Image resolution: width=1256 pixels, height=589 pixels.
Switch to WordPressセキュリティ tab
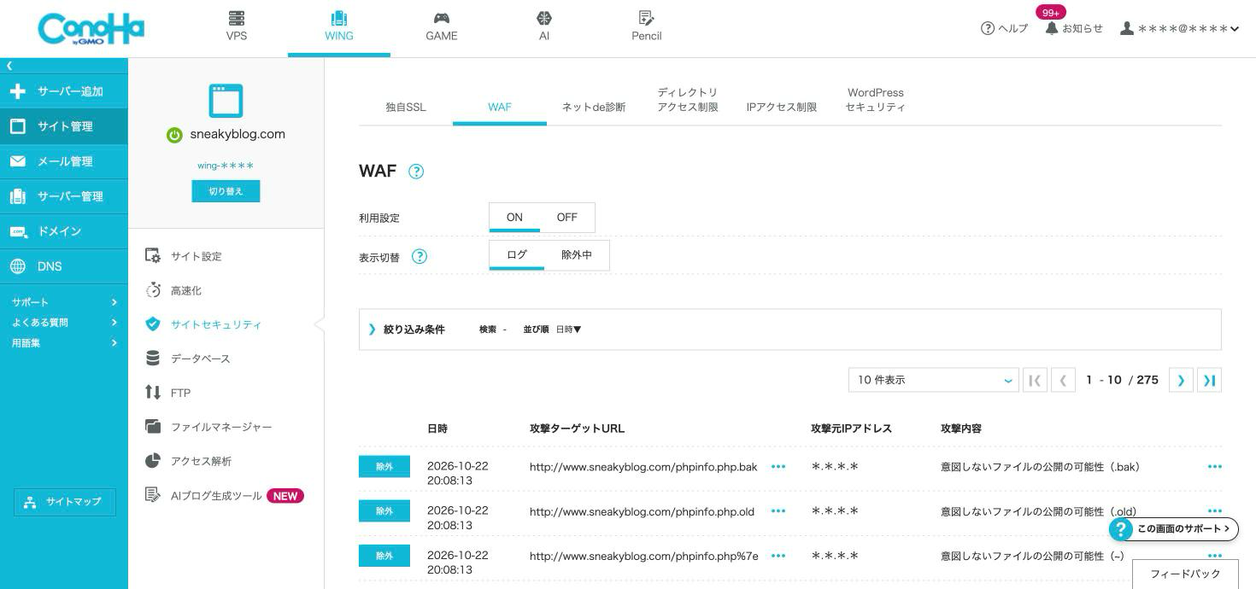(876, 100)
